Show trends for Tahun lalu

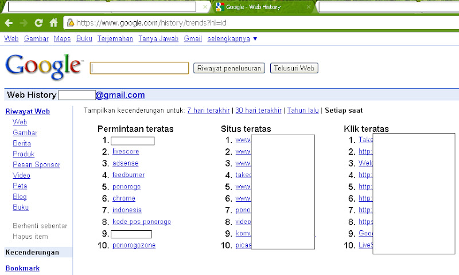[x=303, y=111]
